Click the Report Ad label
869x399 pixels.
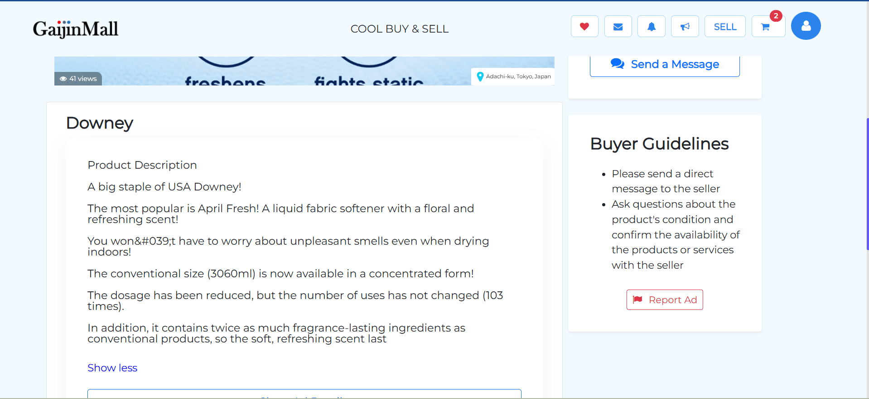tap(672, 300)
